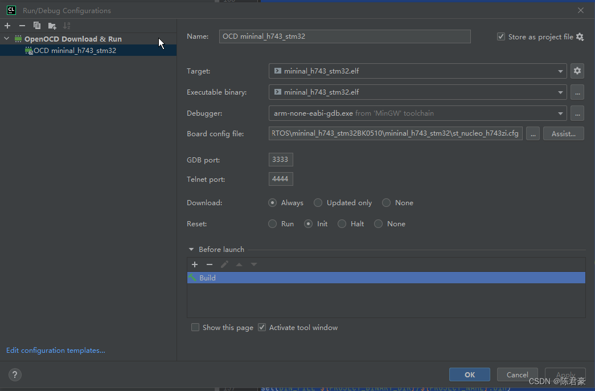Click the Assist... button

[x=564, y=134]
